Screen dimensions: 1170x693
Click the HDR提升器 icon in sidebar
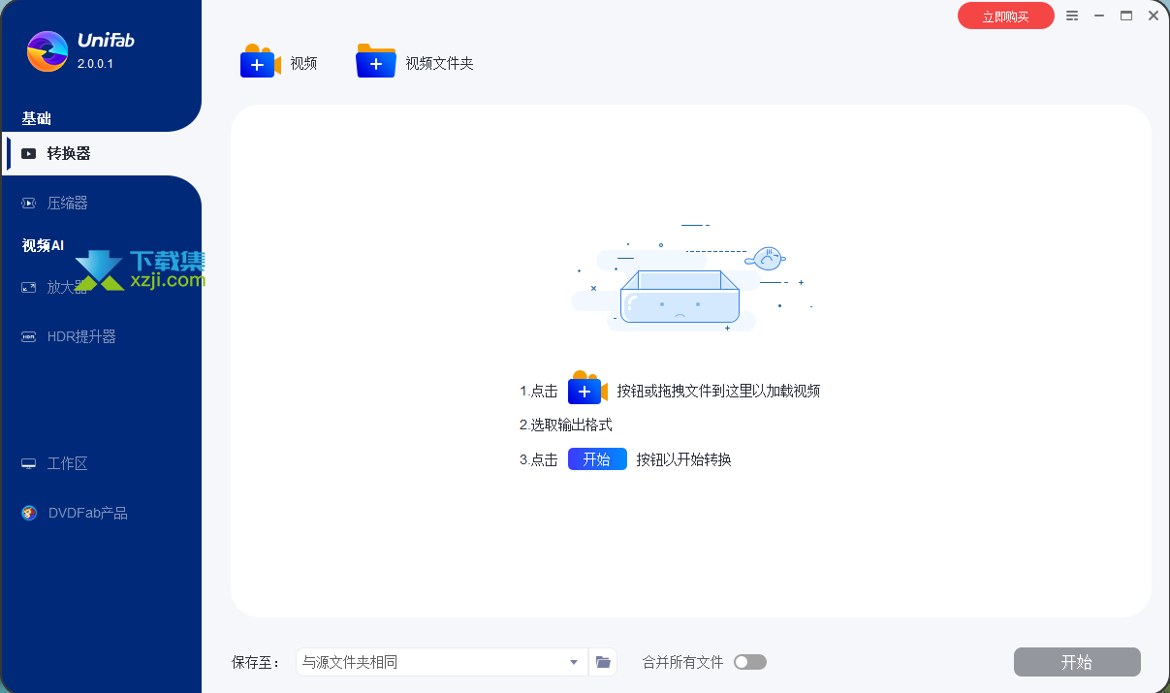[29, 336]
